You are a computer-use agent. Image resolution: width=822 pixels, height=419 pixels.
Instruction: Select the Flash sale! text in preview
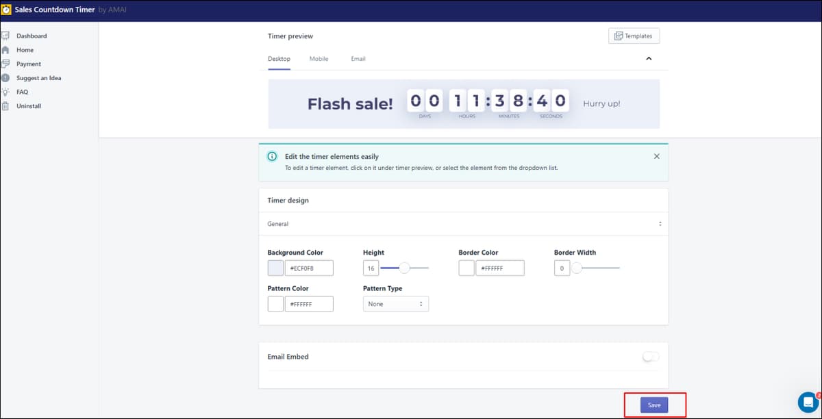point(350,104)
